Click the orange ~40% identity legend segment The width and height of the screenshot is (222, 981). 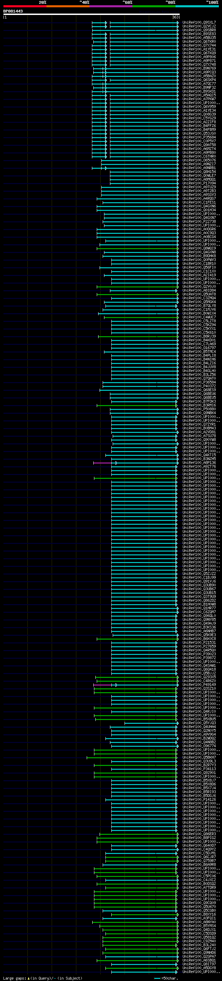(x=68, y=6)
